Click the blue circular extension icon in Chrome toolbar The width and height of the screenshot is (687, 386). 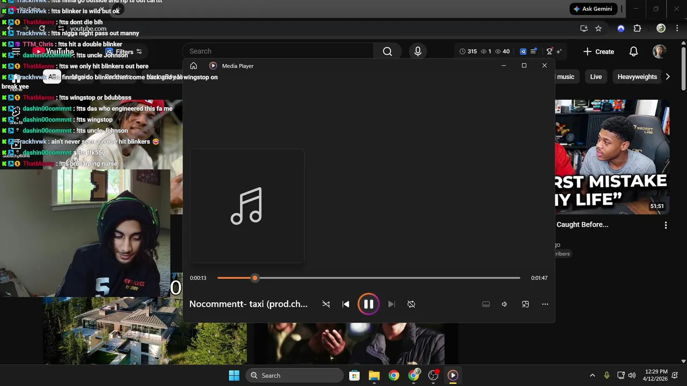[621, 28]
